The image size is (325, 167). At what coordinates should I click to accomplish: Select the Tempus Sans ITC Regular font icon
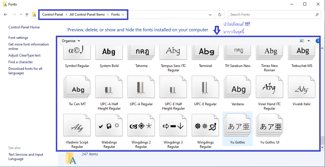(x=173, y=53)
